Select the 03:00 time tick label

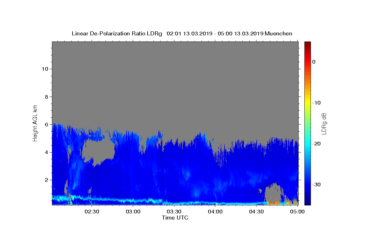(133, 212)
